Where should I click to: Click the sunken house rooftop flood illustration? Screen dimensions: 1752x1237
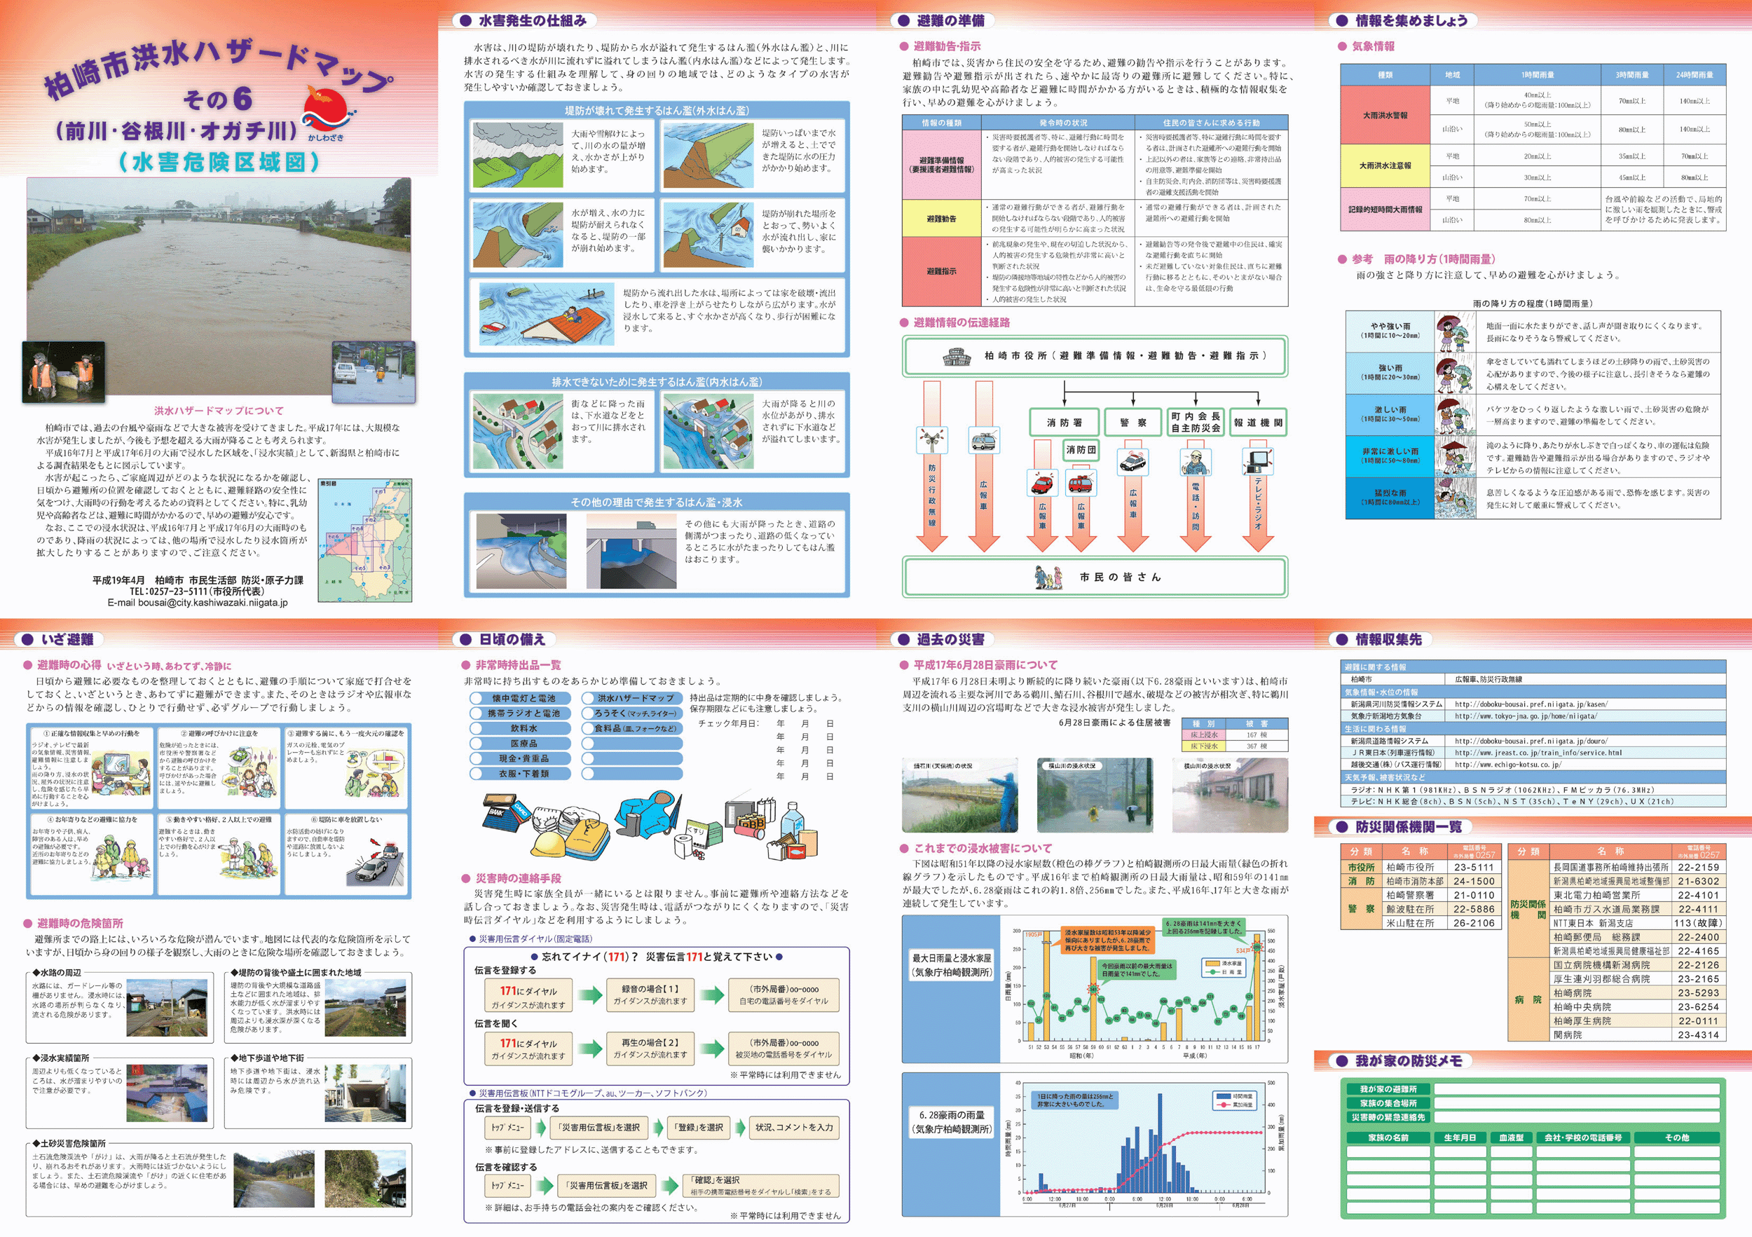pos(547,315)
